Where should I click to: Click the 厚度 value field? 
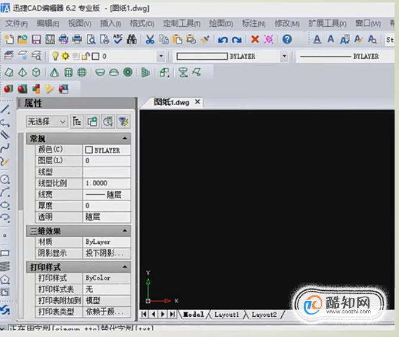(106, 205)
